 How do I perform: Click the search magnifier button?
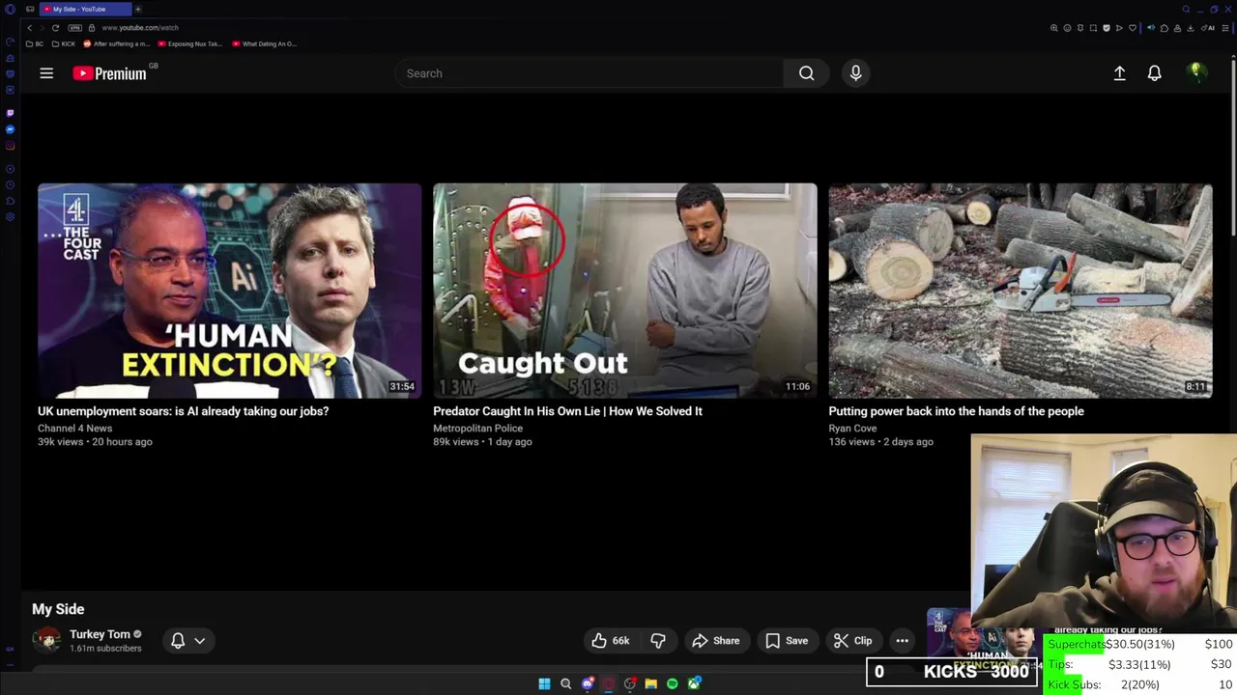[x=806, y=73]
